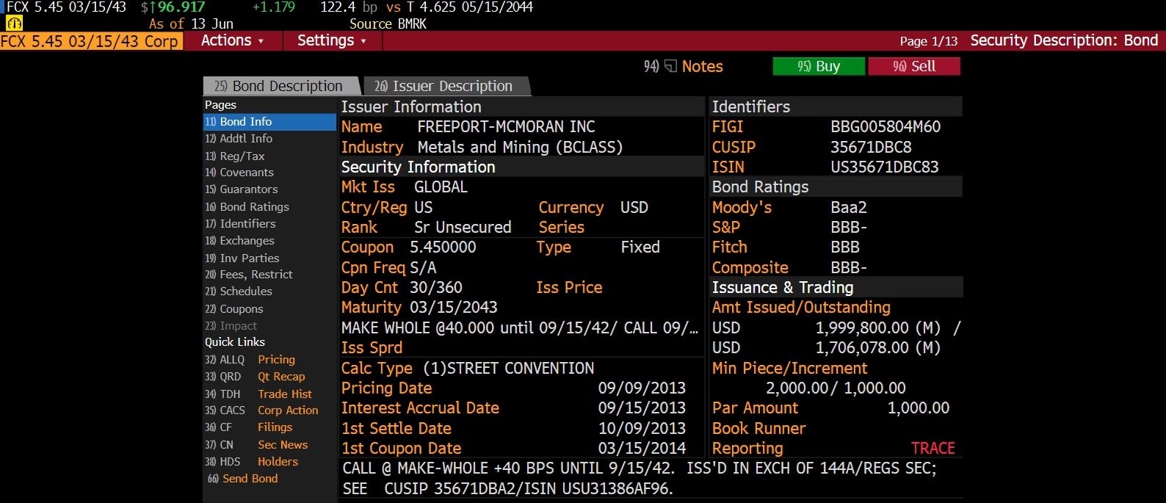1166x503 pixels.
Task: Click the CUSIP value 35671DBC8
Action: pos(871,147)
